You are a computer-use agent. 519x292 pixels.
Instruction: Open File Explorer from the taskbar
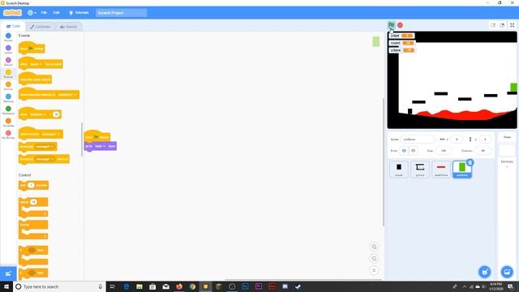click(x=139, y=286)
